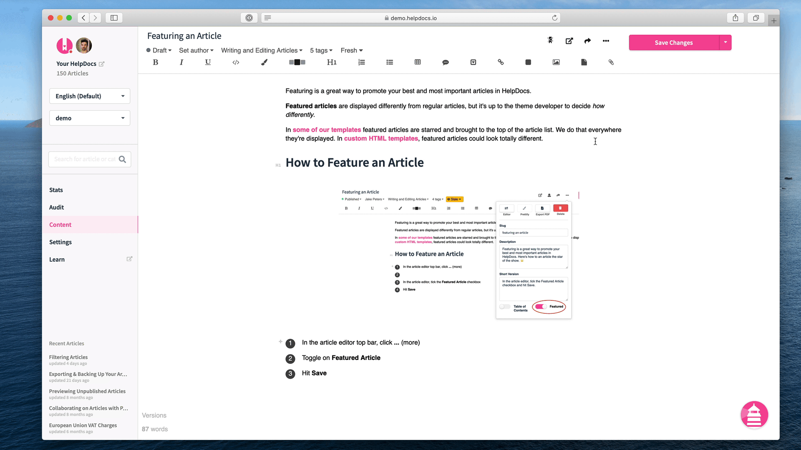Click the bug icon in the top bar
Viewport: 801px width, 450px height.
[550, 40]
